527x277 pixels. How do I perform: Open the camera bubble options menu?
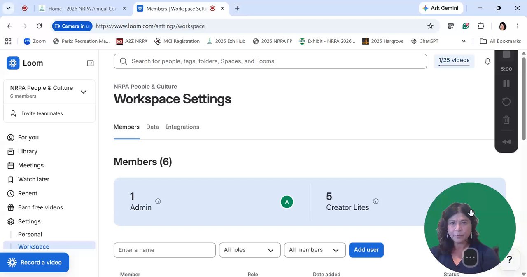click(x=470, y=258)
